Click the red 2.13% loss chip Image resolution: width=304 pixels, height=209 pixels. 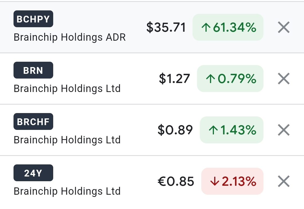click(x=233, y=182)
